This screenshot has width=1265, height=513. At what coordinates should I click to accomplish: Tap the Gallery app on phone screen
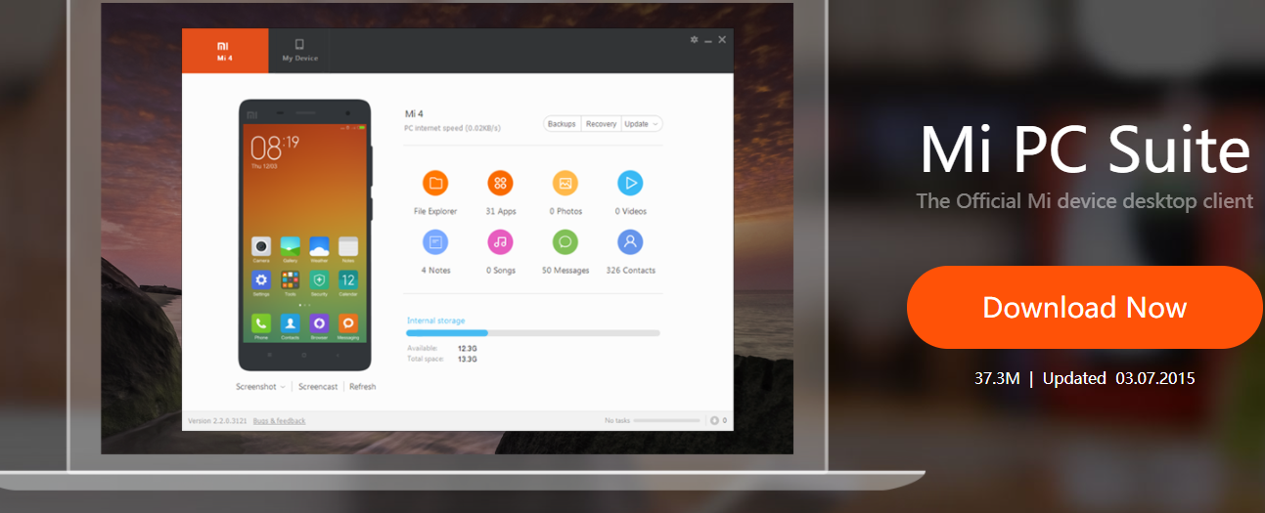290,246
